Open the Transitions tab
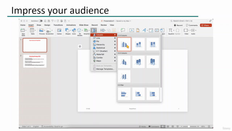This screenshot has height=131, width=232. [x=58, y=25]
